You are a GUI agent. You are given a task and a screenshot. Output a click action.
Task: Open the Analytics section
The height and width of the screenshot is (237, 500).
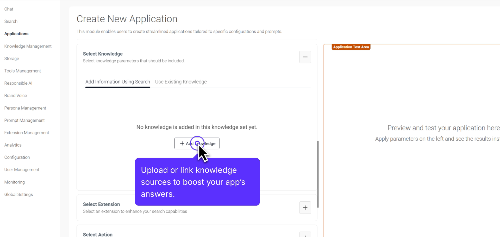[x=12, y=145]
